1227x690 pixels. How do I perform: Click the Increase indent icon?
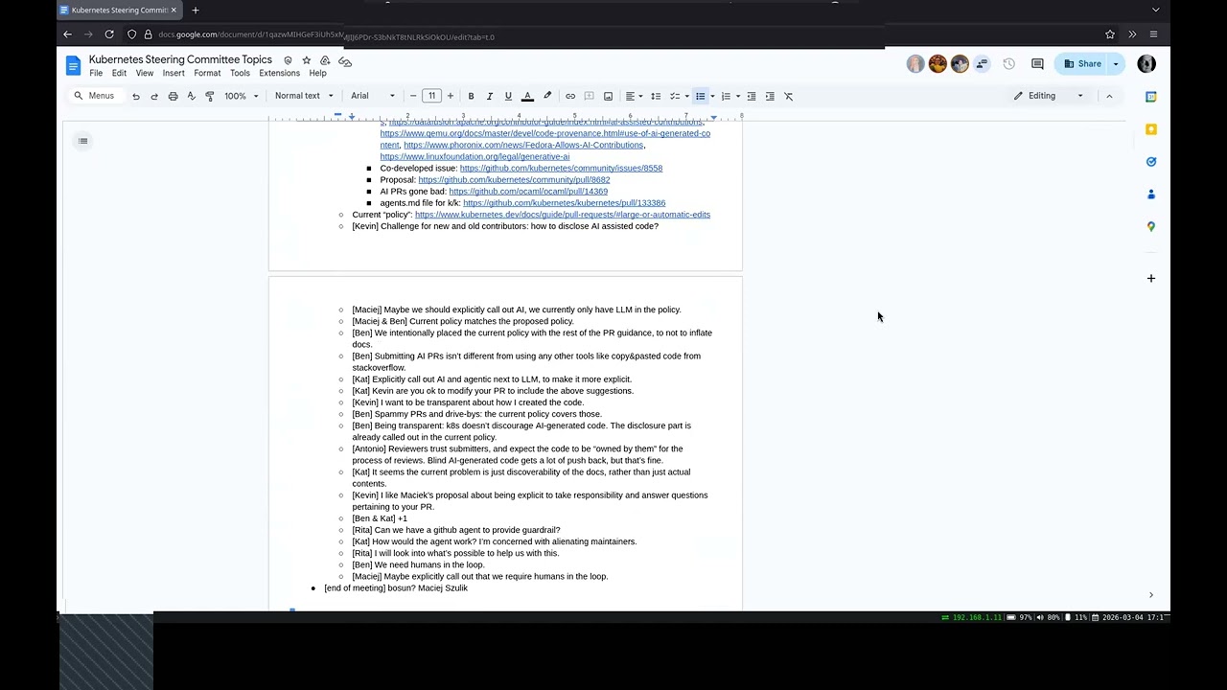point(770,96)
